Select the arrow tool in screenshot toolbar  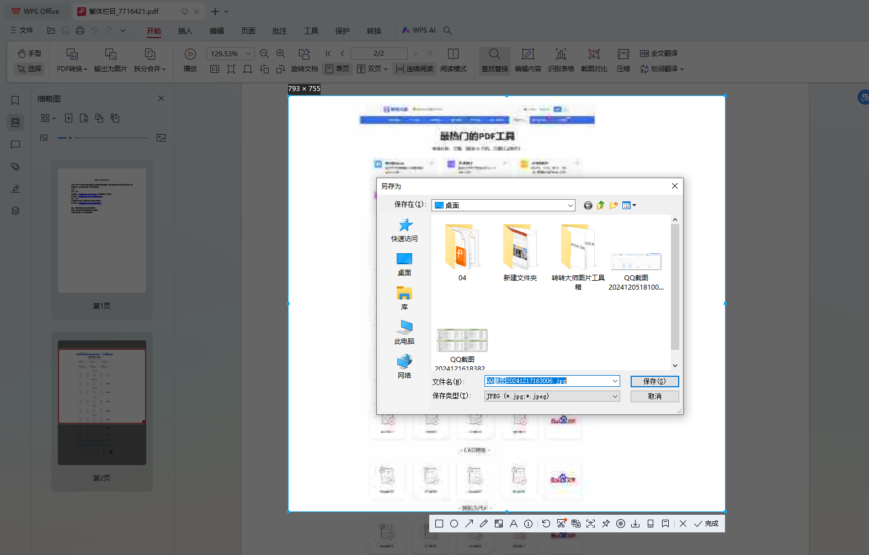(469, 524)
